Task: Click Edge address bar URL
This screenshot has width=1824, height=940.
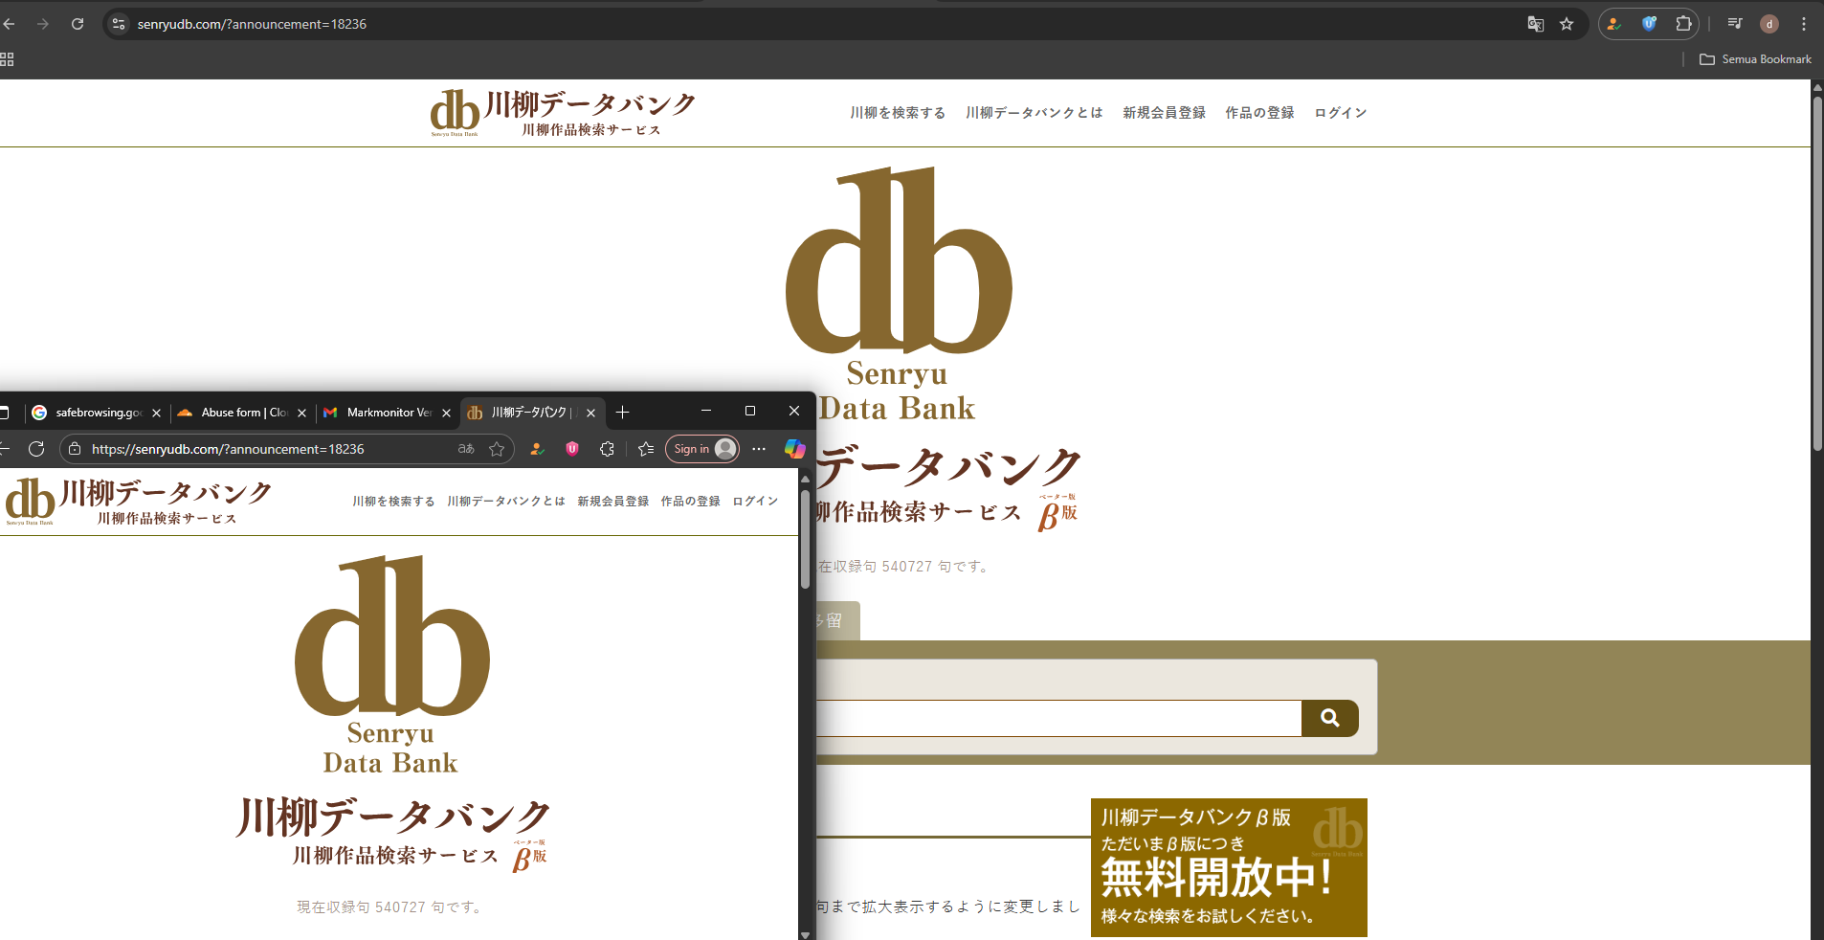Action: 228,449
